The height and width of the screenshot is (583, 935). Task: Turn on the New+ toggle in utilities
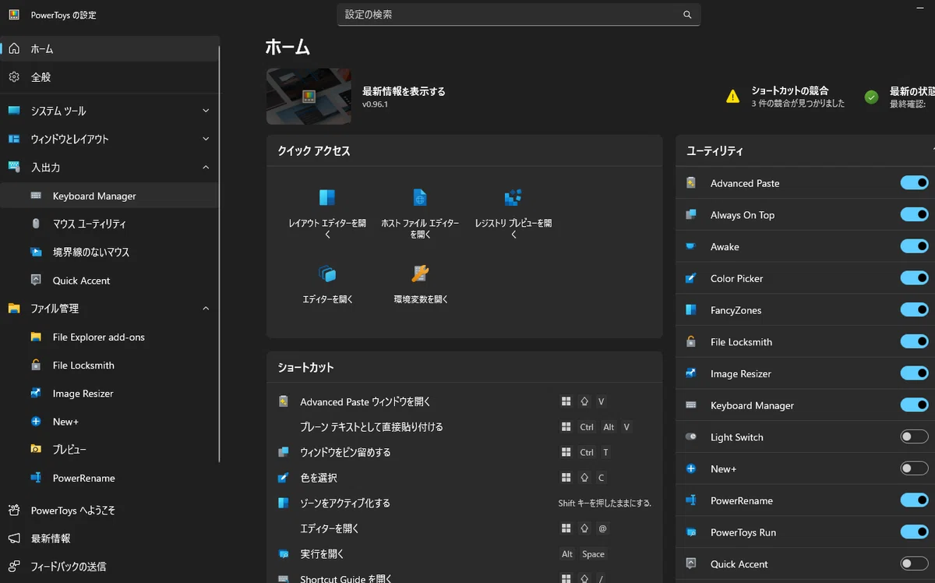point(915,468)
